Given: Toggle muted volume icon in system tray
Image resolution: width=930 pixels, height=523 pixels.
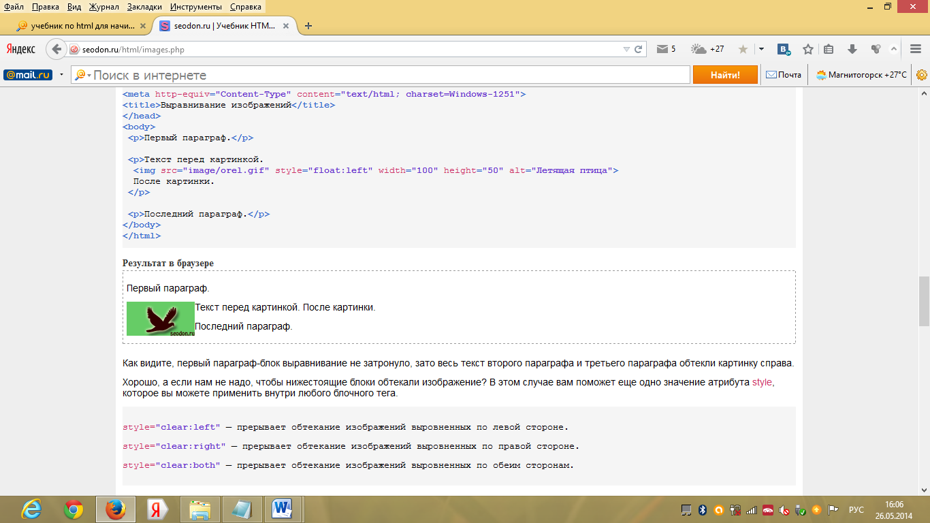Looking at the screenshot, I should coord(784,509).
